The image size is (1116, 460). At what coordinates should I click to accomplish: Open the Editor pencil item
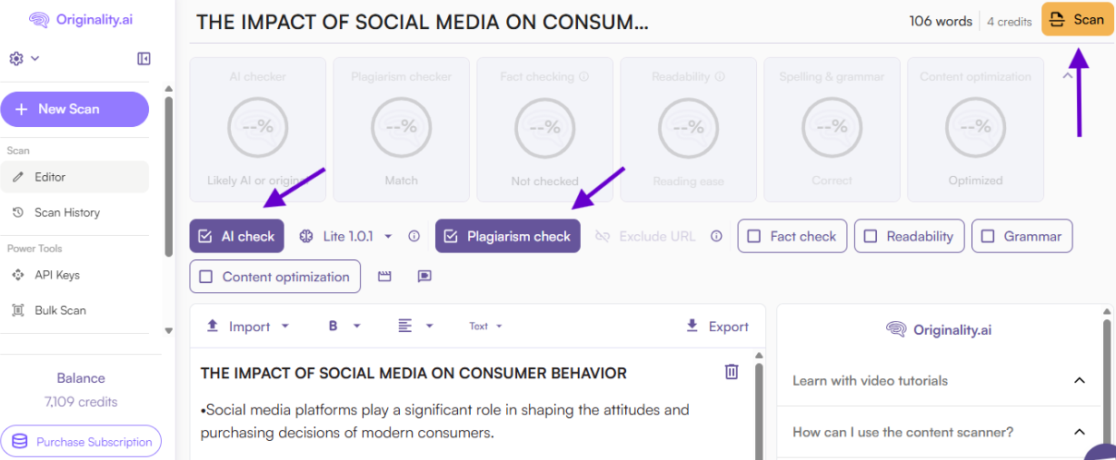pyautogui.click(x=75, y=177)
